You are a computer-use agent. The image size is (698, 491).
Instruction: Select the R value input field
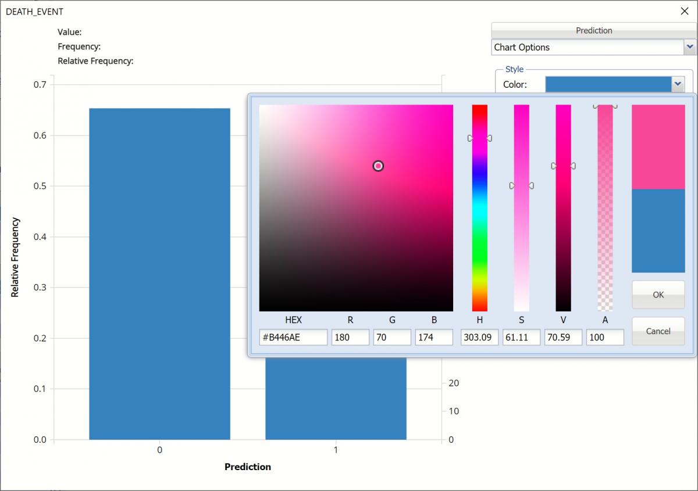pyautogui.click(x=350, y=337)
